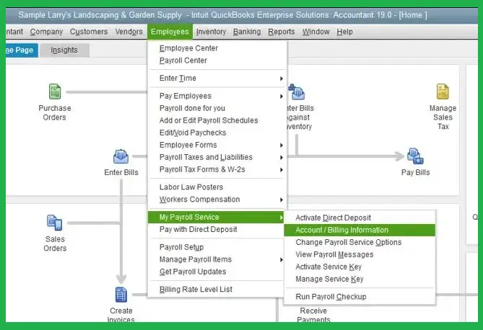Image resolution: width=483 pixels, height=330 pixels.
Task: Select Employee Center from the menu
Action: (x=217, y=48)
